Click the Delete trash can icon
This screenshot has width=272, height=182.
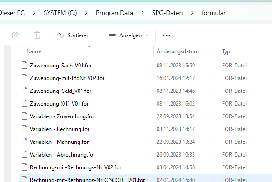tap(37, 35)
